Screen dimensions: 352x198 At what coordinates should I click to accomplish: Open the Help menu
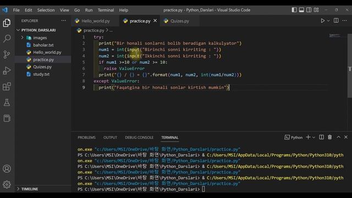click(123, 10)
